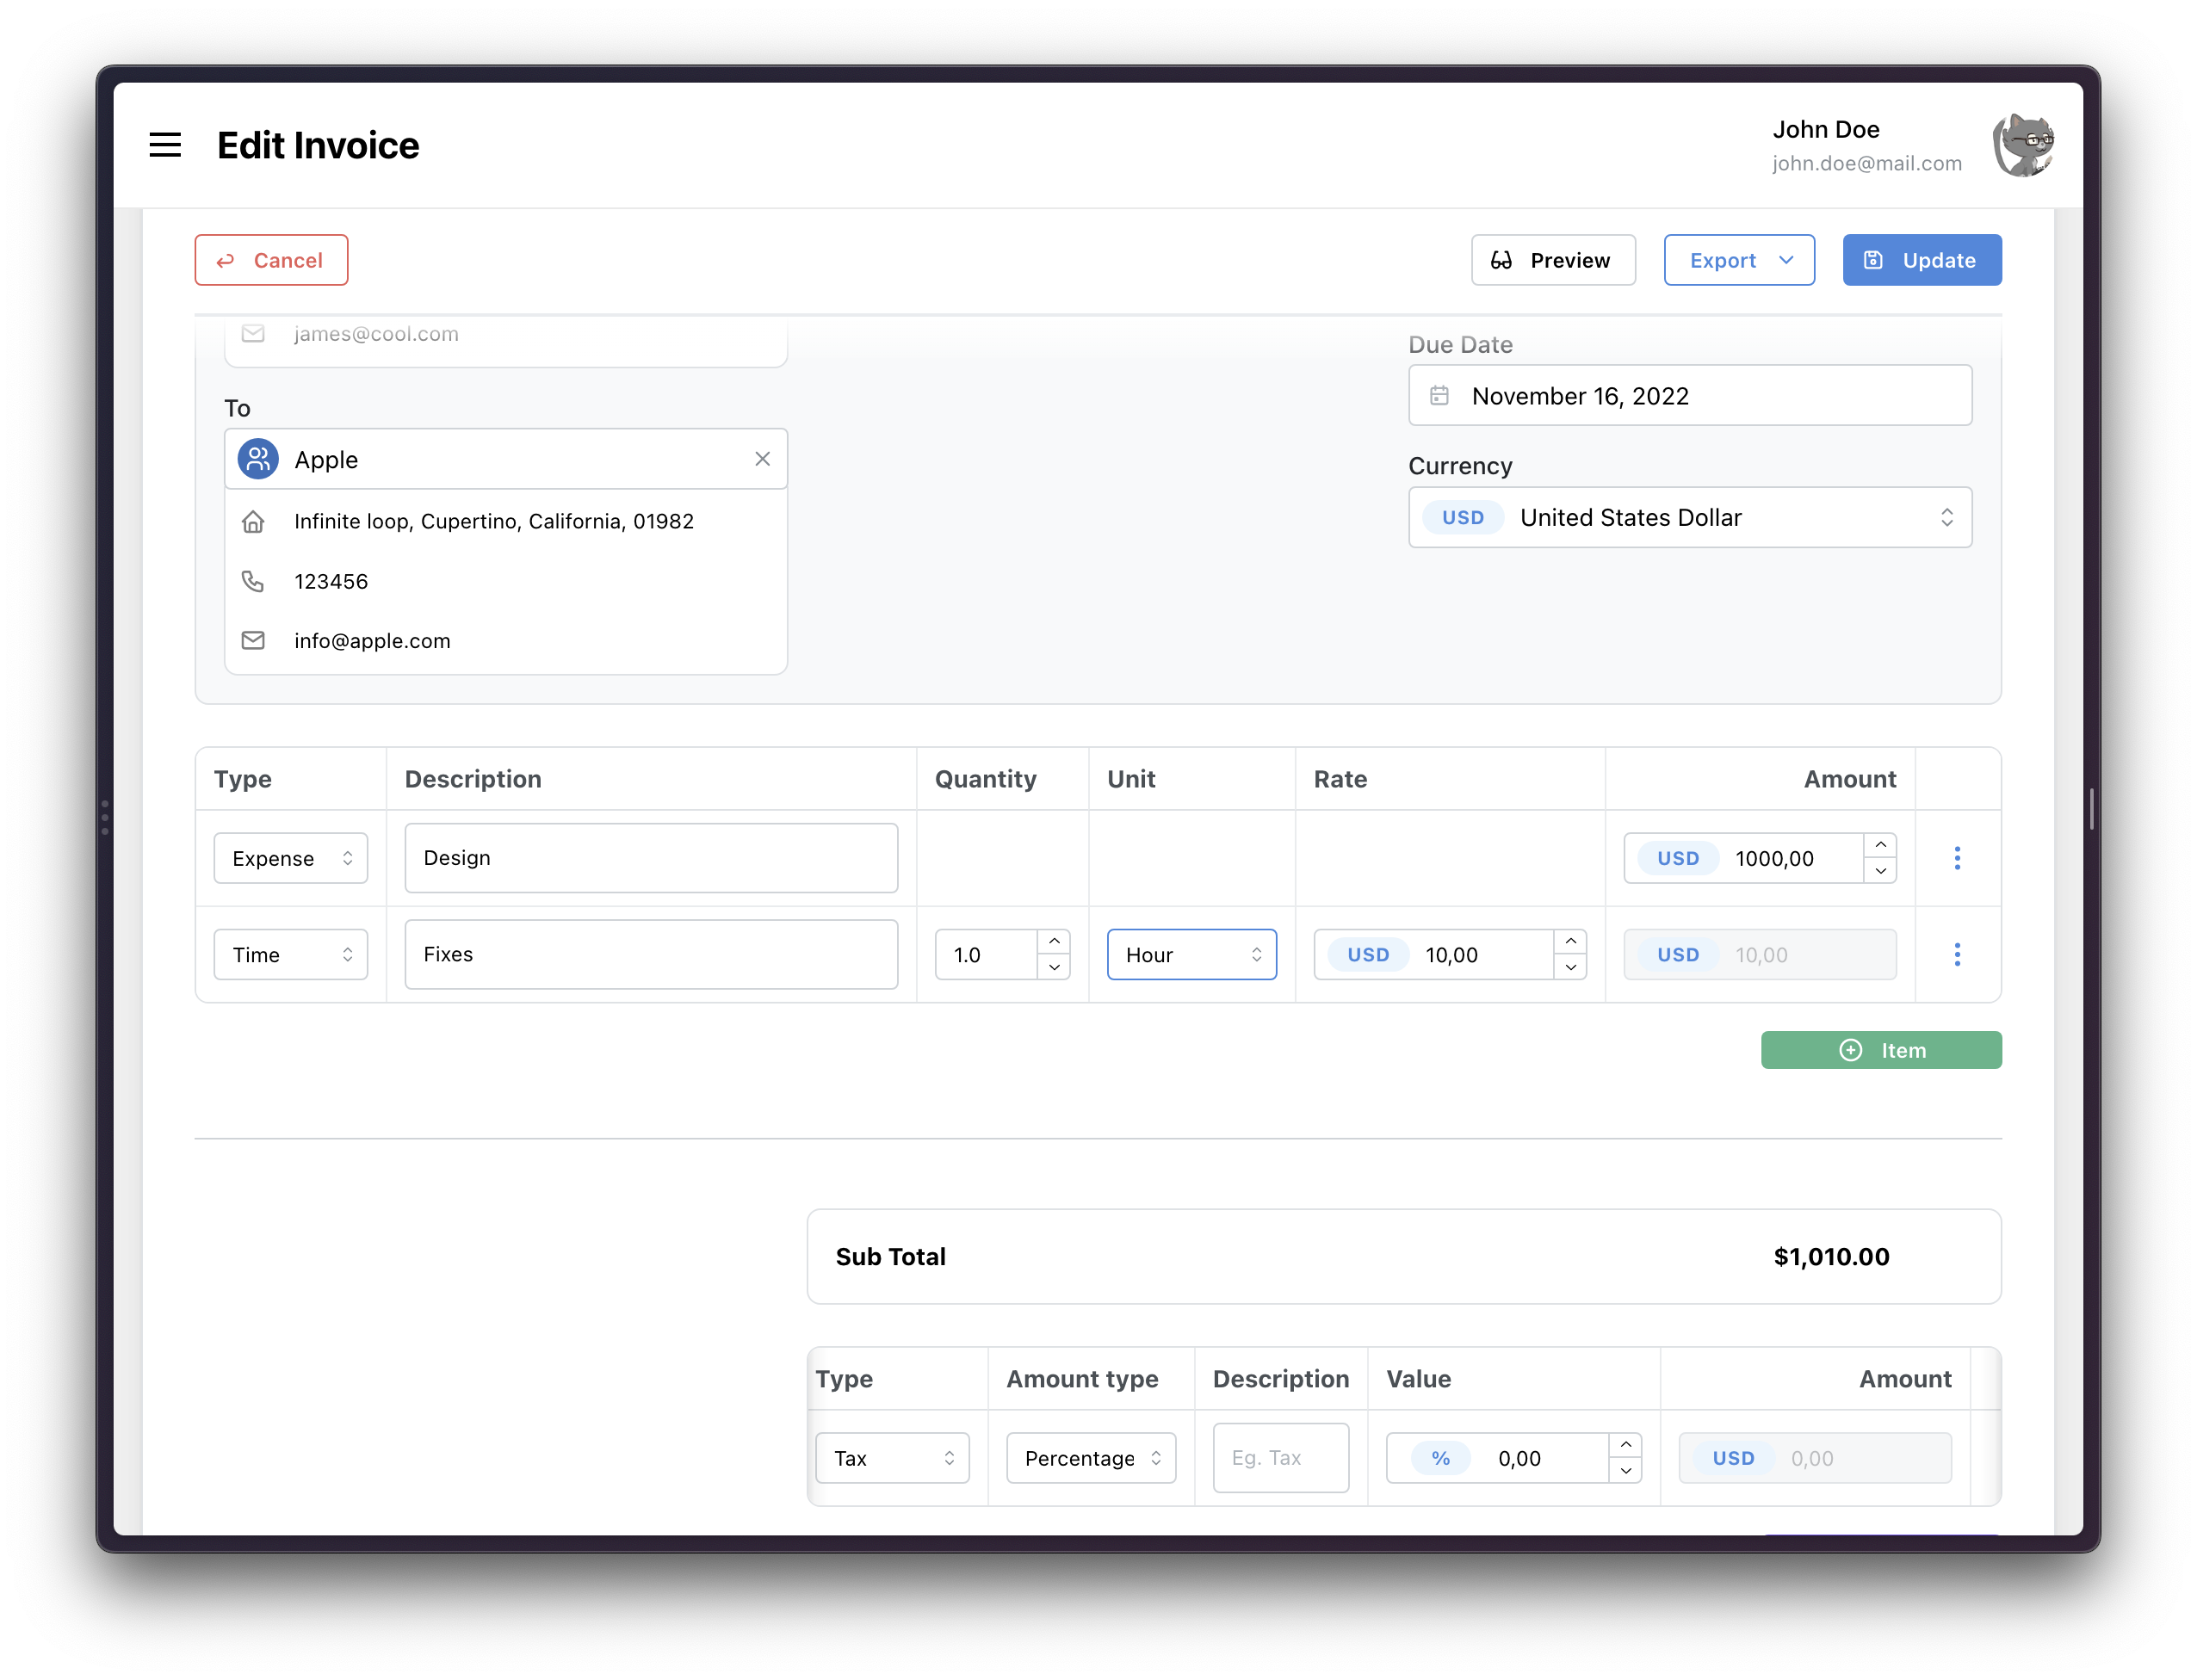Click the Unit column header
Viewport: 2197px width, 1680px height.
click(x=1131, y=779)
